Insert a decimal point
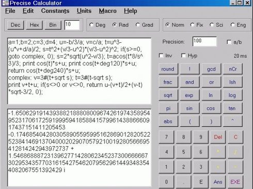 tap(184, 182)
